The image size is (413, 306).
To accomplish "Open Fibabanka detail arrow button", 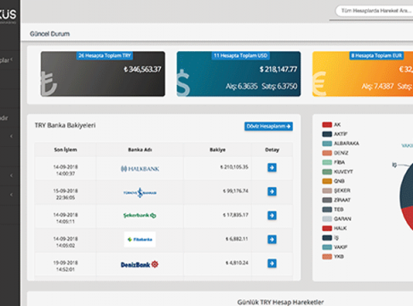I will tap(272, 240).
